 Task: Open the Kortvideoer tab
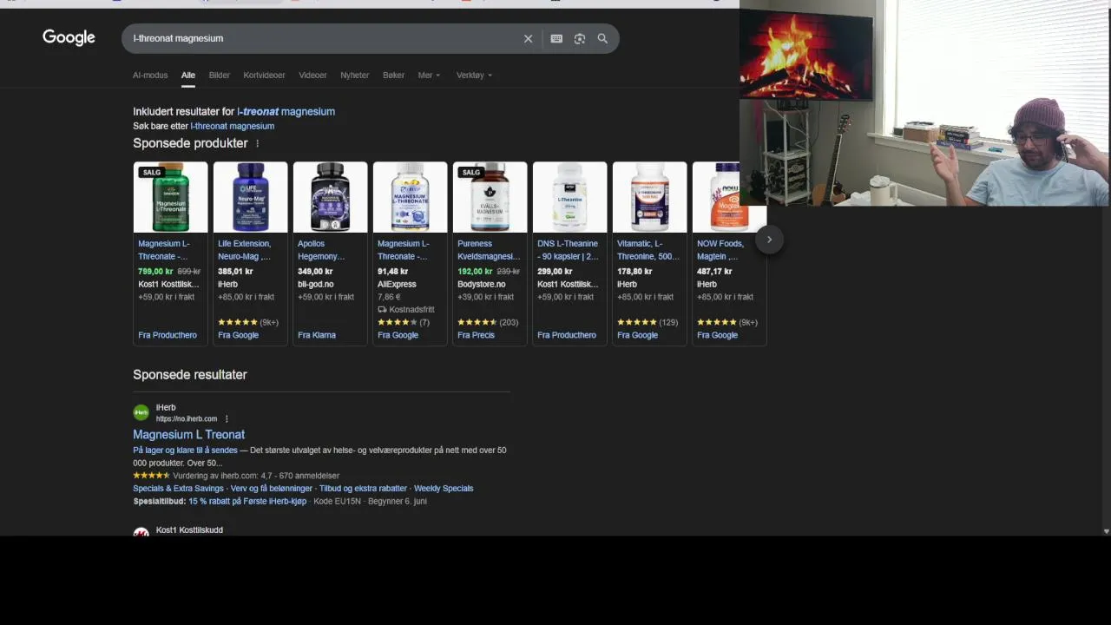click(264, 76)
